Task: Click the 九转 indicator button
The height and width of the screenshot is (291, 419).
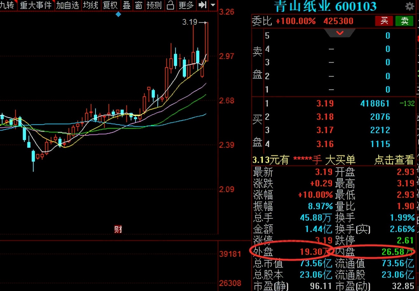Action: point(7,5)
